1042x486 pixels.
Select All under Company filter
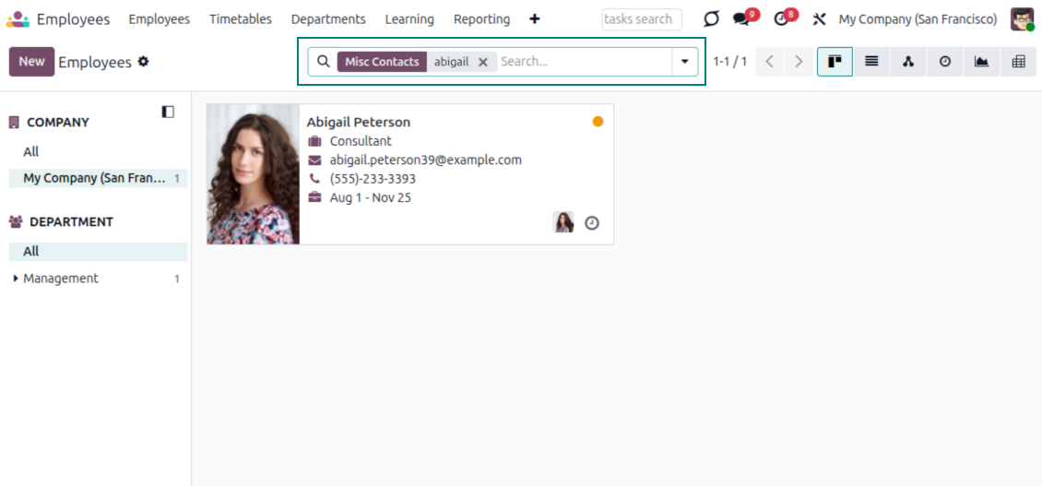point(31,152)
